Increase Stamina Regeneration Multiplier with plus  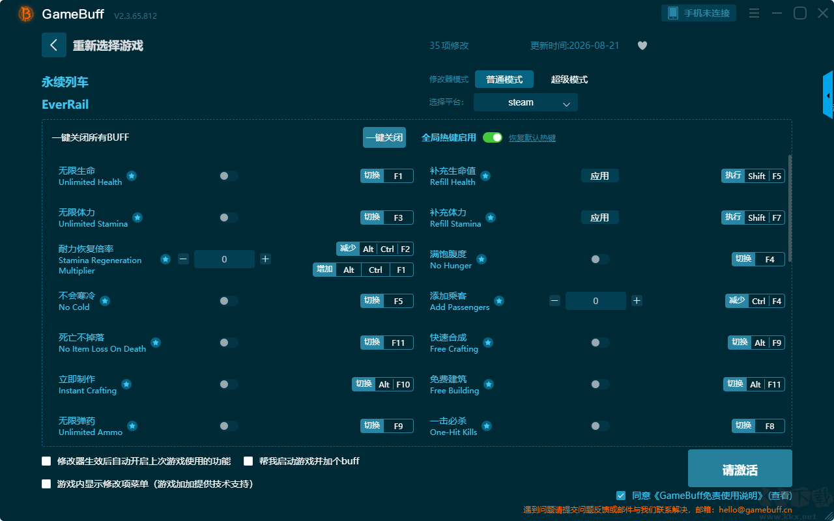click(265, 259)
